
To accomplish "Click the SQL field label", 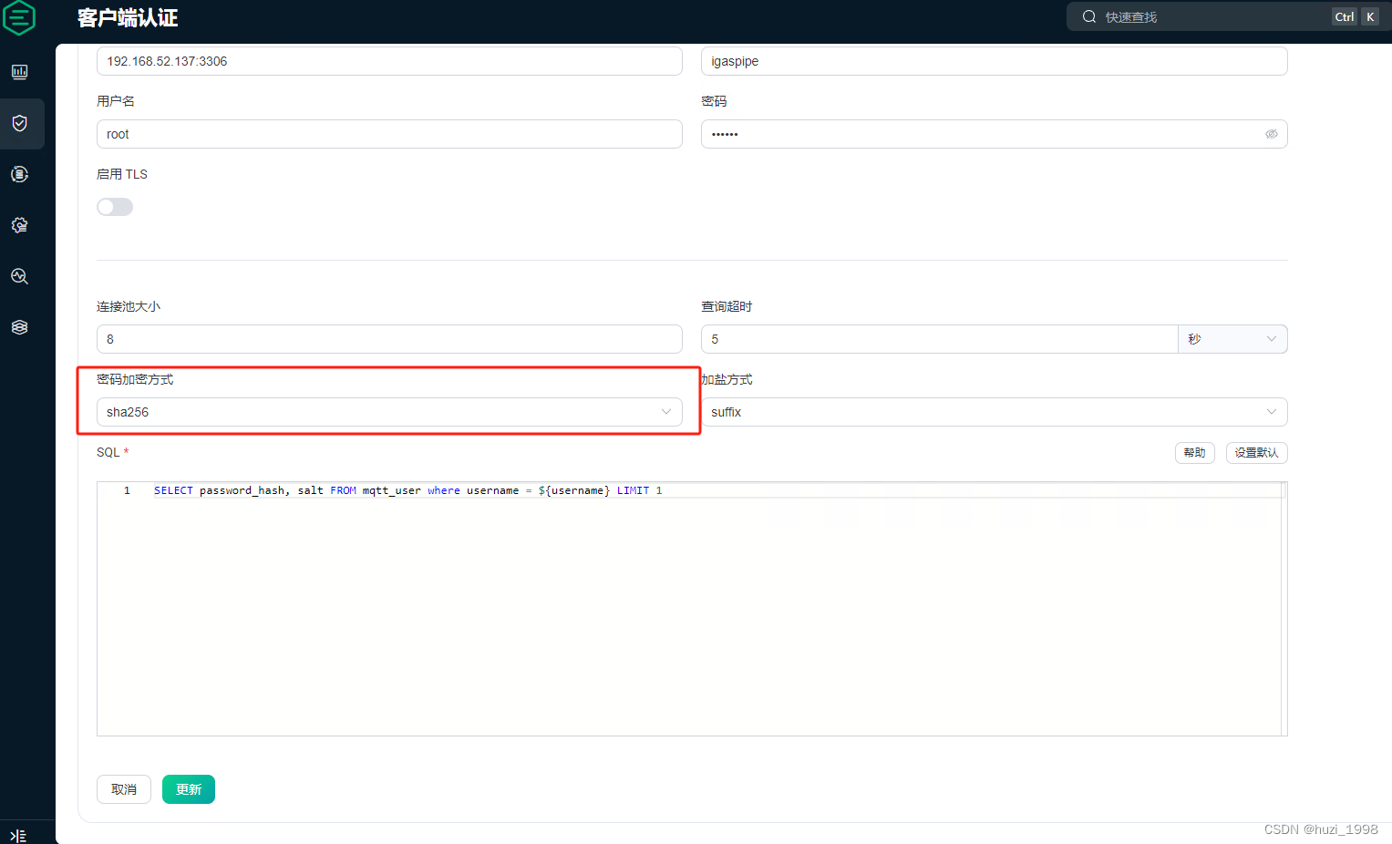I will (108, 452).
